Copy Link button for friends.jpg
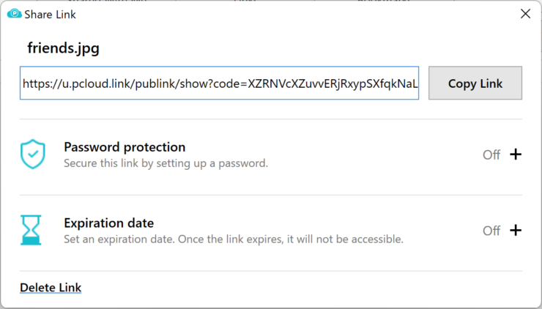 tap(475, 83)
